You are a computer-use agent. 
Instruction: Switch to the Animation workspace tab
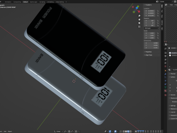point(8,2)
